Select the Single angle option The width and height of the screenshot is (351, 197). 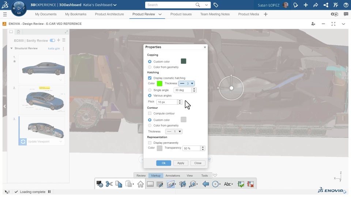(150, 90)
